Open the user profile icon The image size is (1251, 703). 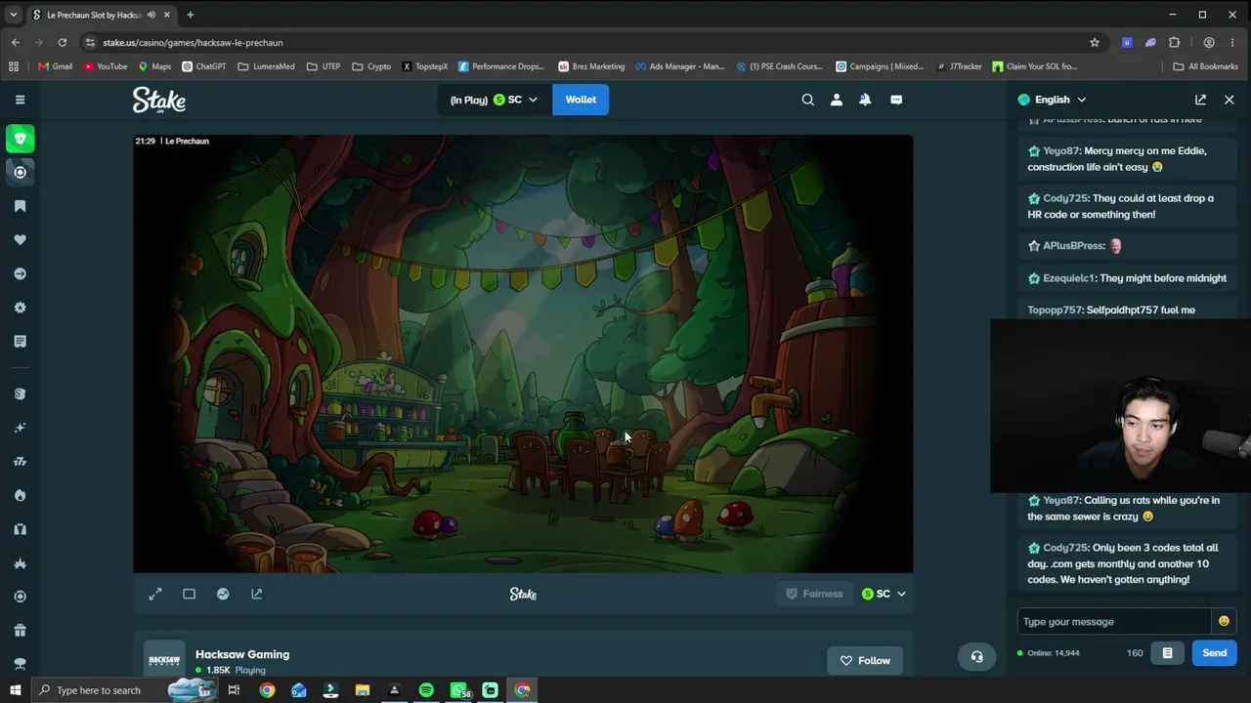[836, 100]
